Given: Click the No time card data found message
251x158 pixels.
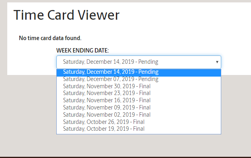Looking at the screenshot, I should 50,38.
